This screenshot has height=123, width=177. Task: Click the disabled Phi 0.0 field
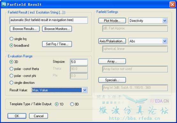(x=79, y=76)
